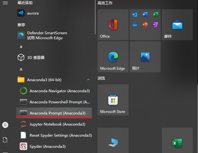Click the user account avatar icon
The height and width of the screenshot is (153, 198).
click(x=5, y=125)
